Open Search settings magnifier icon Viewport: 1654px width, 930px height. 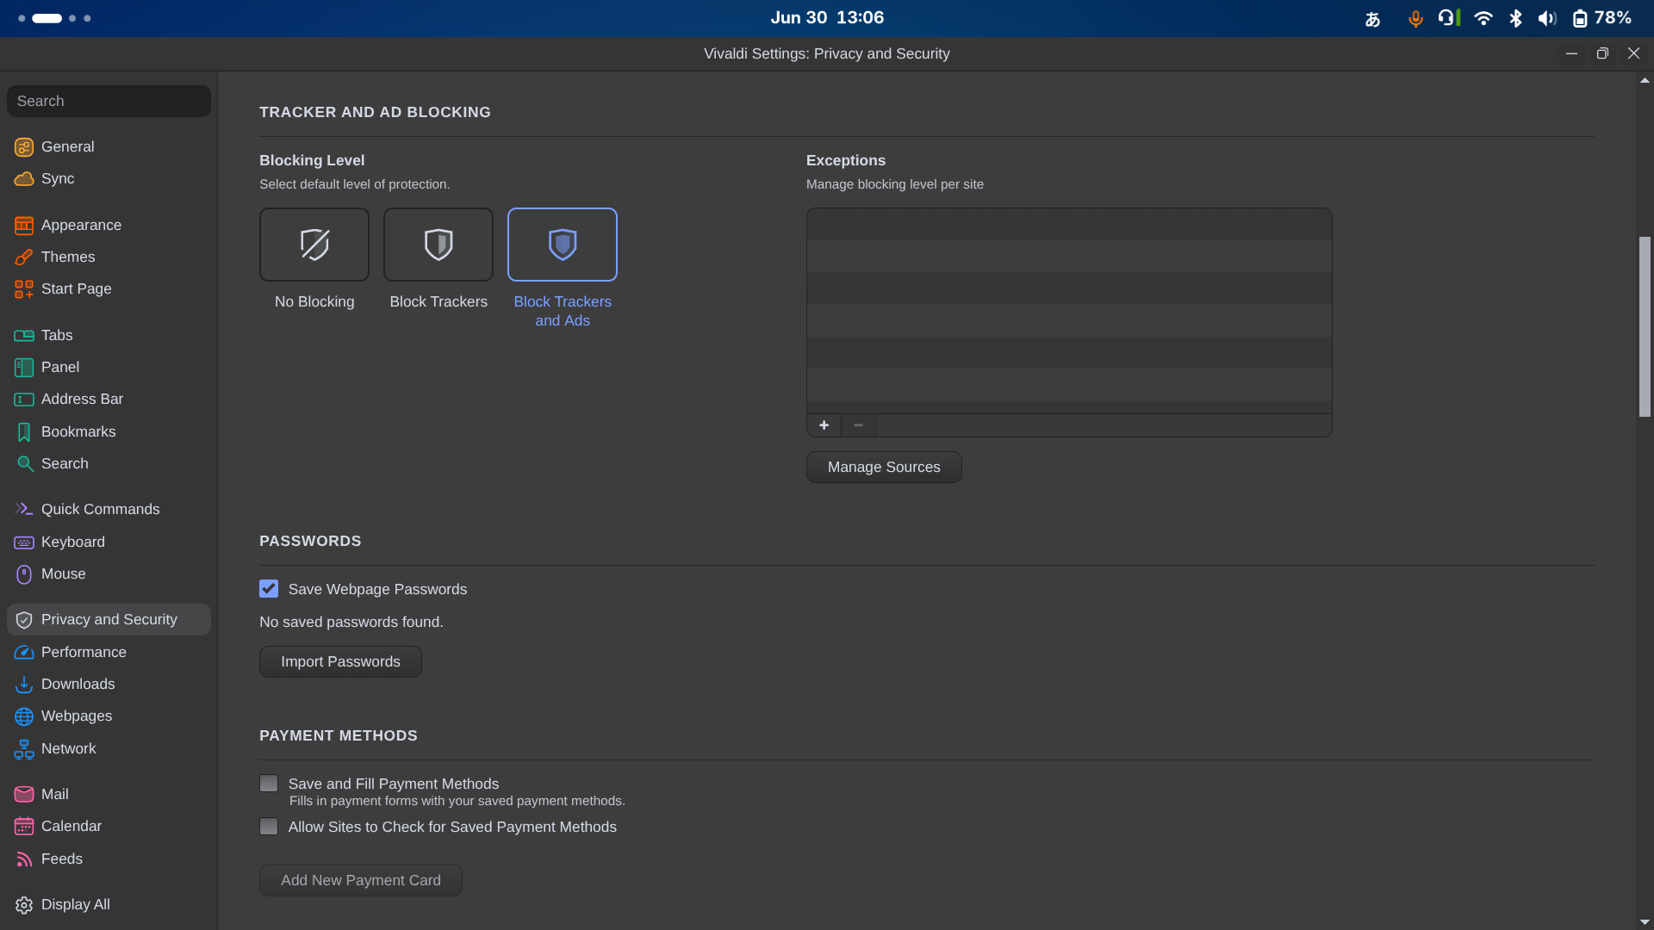(24, 464)
